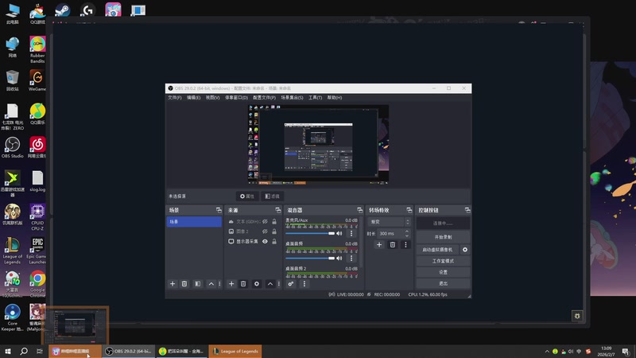Open 设置 settings in Controls panel
636x358 pixels.
tap(443, 272)
